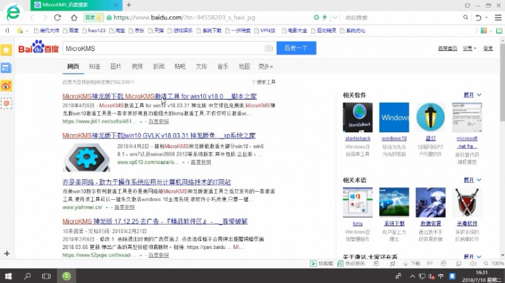Switch to 视频 search tab

coord(137,66)
